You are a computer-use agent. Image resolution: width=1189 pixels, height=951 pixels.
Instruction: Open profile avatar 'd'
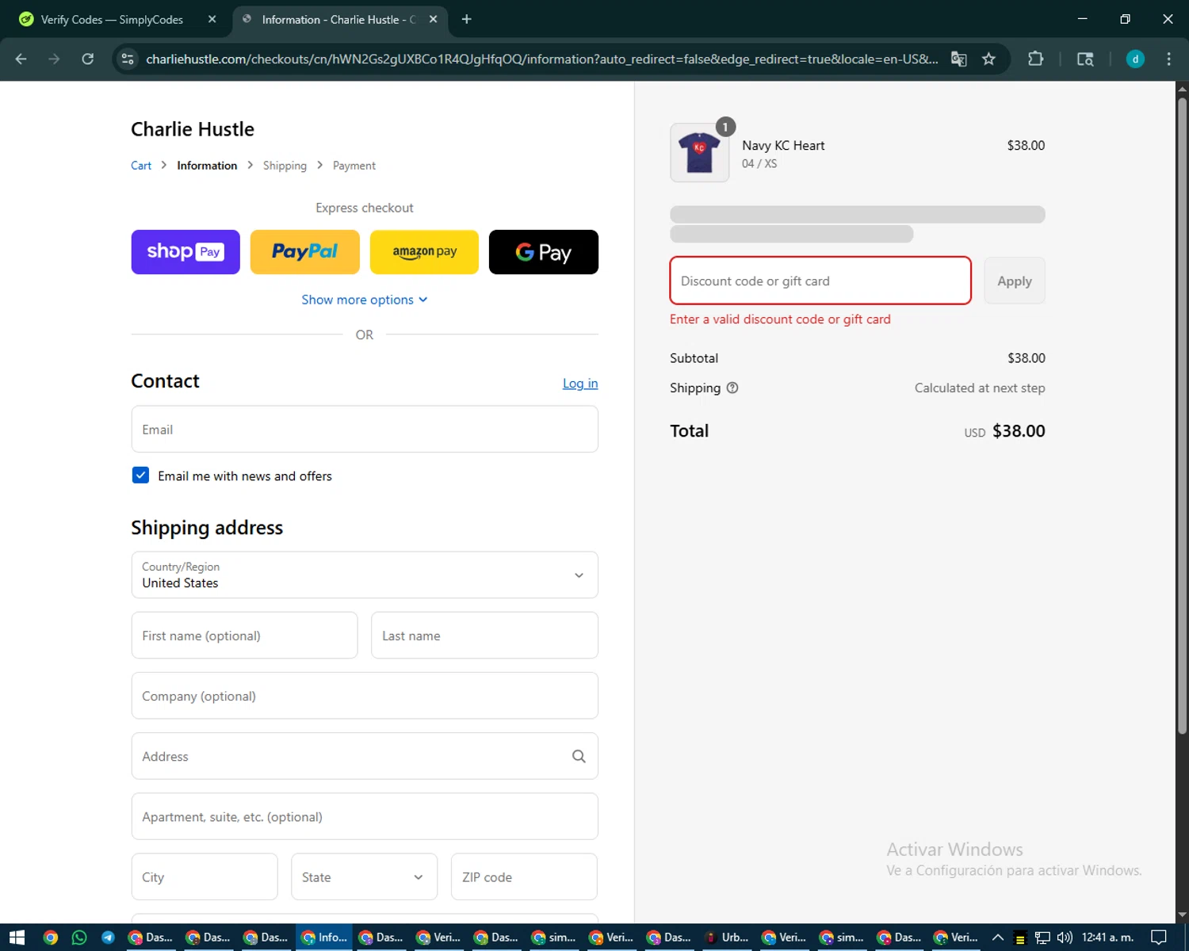pos(1135,59)
